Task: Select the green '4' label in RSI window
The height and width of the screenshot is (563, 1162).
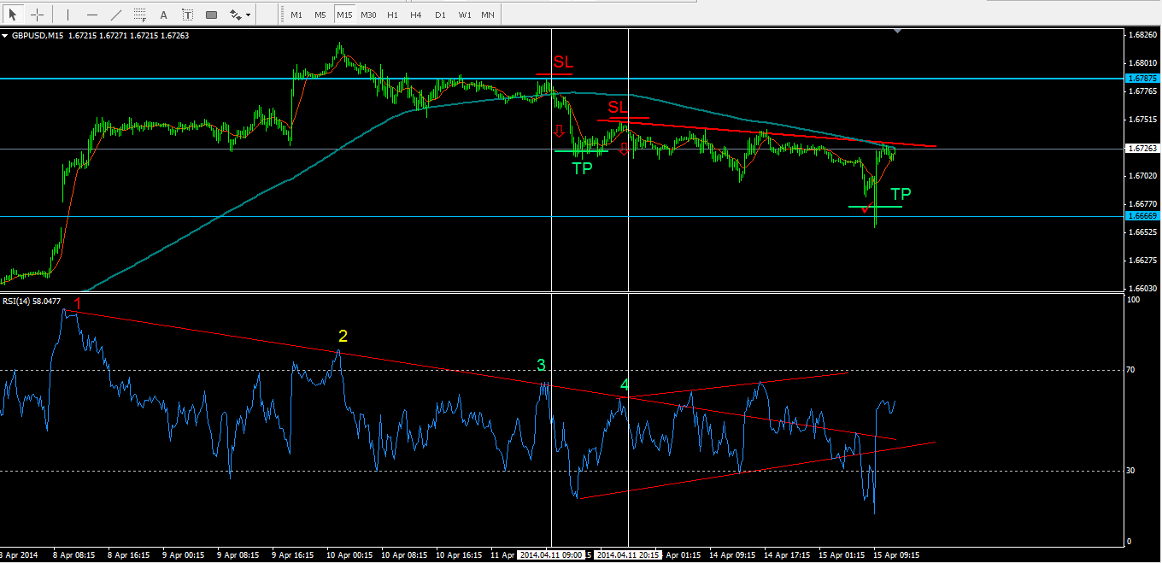Action: pyautogui.click(x=625, y=385)
